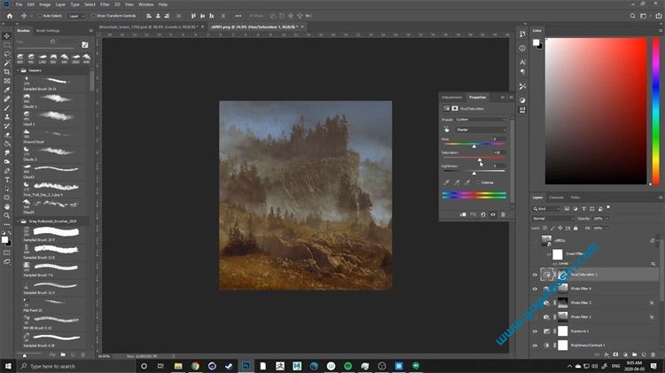This screenshot has height=373, width=665.
Task: Reset adjustment defaults in Properties panel
Action: click(483, 214)
